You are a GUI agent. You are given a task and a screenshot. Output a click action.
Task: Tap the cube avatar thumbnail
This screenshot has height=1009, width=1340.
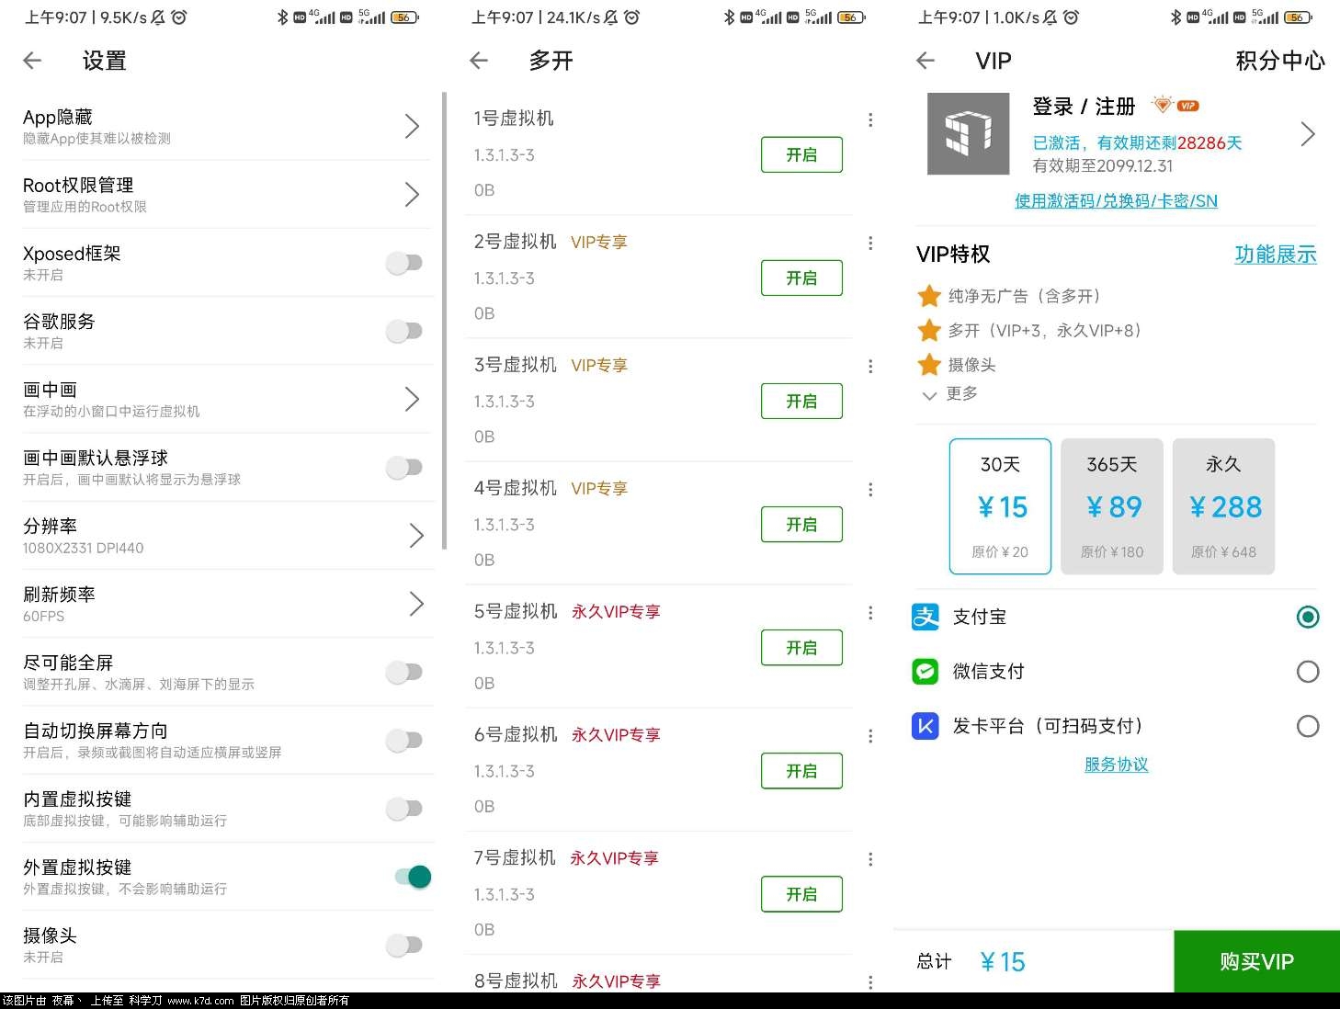[x=968, y=133]
